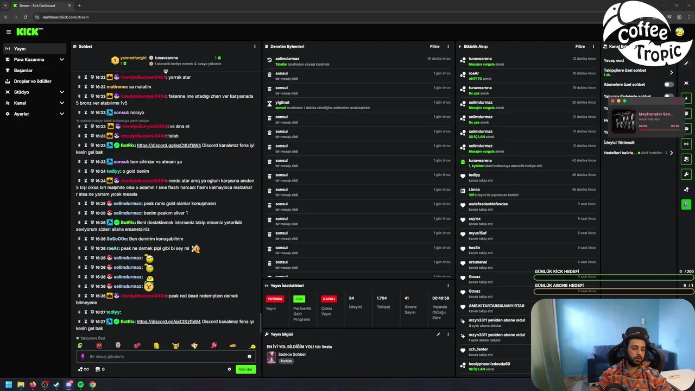
Task: Open the Yayın bilgisi three-dot menu
Action: point(448,334)
